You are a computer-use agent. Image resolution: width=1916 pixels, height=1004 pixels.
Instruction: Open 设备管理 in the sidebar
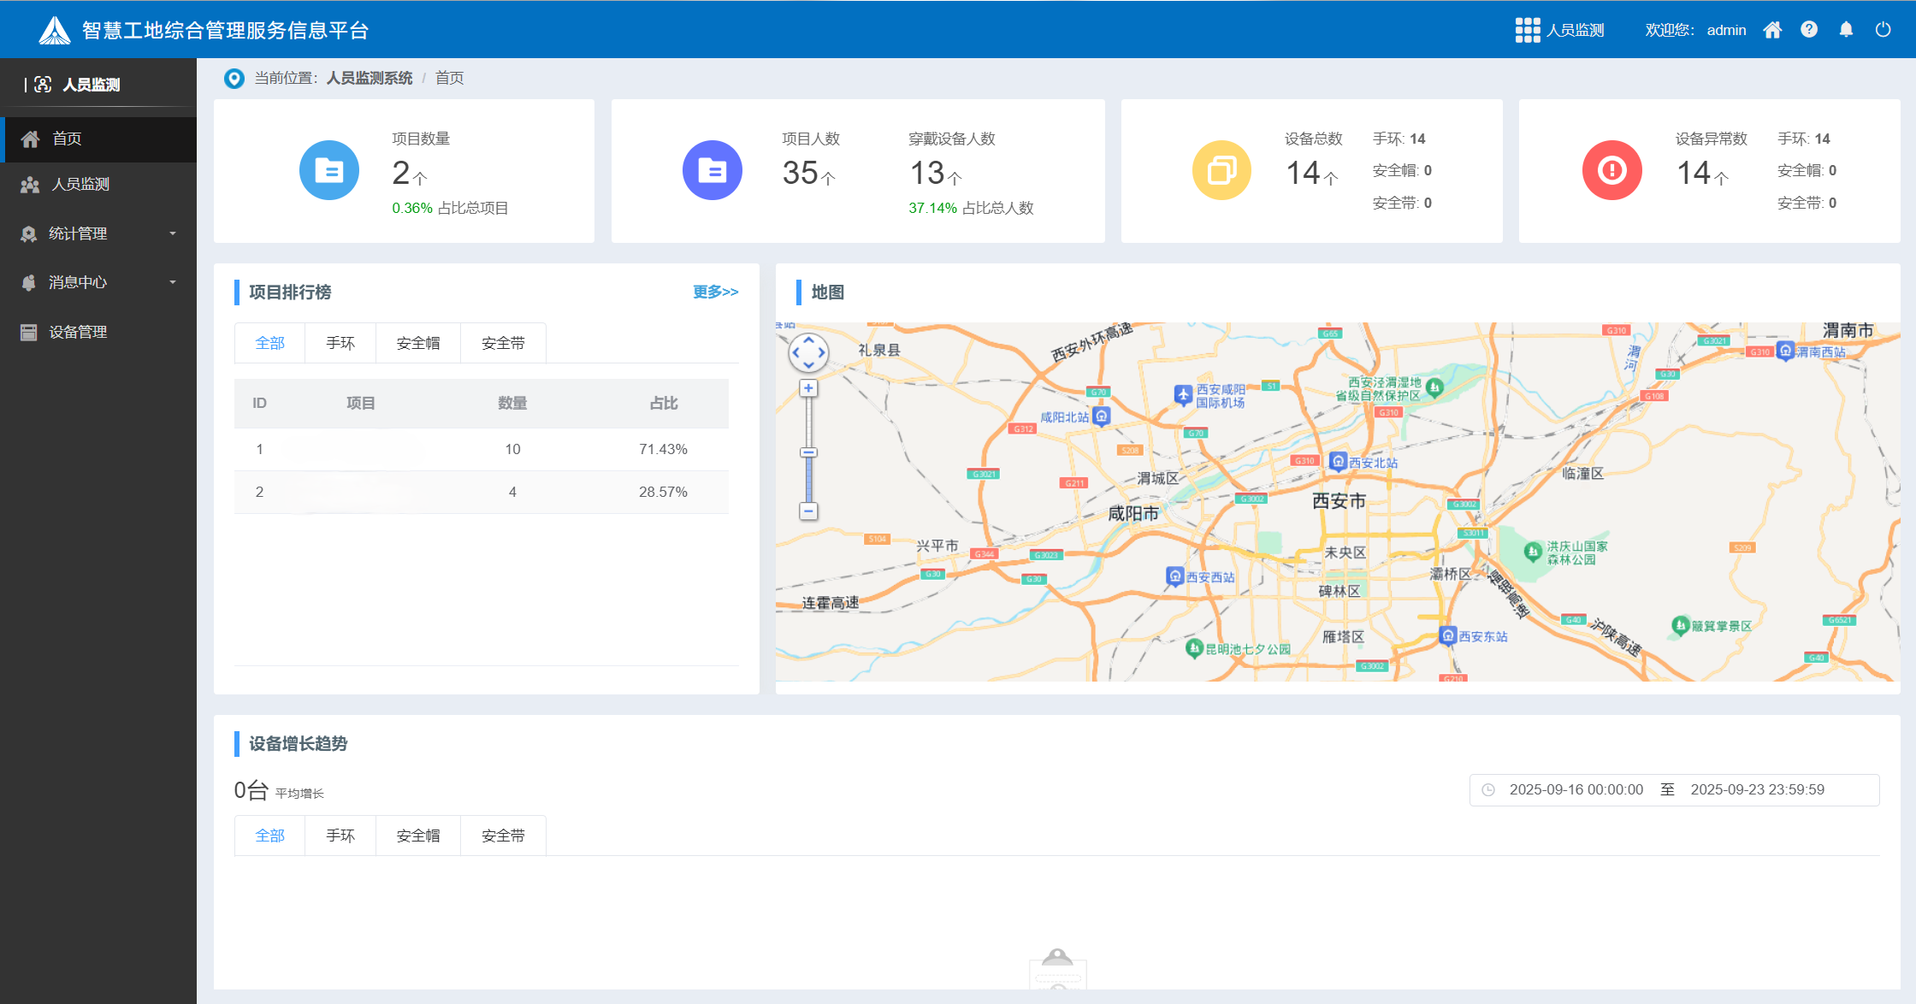point(77,332)
